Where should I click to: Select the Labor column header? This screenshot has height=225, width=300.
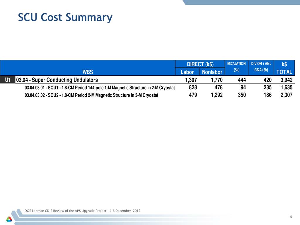click(187, 72)
